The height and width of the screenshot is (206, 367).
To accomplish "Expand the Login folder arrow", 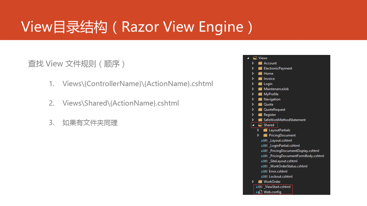I will (253, 84).
